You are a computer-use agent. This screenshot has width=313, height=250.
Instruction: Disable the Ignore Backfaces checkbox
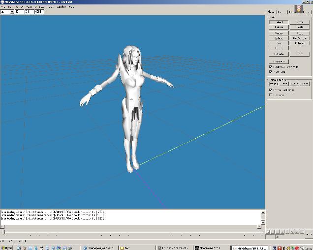tap(271, 90)
